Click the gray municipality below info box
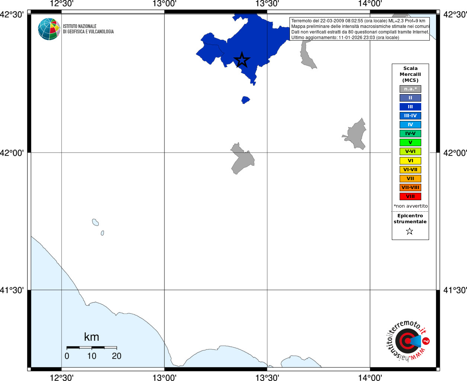Viewport: 467px width, 381px height. pos(308,57)
